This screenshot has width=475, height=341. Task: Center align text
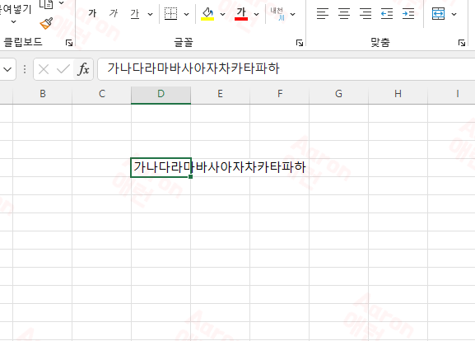point(344,14)
